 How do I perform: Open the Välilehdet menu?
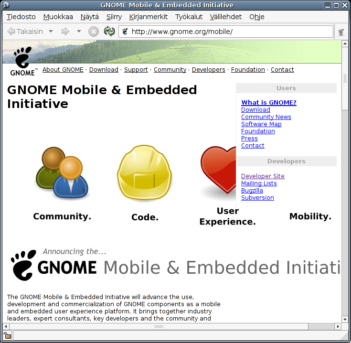click(225, 17)
